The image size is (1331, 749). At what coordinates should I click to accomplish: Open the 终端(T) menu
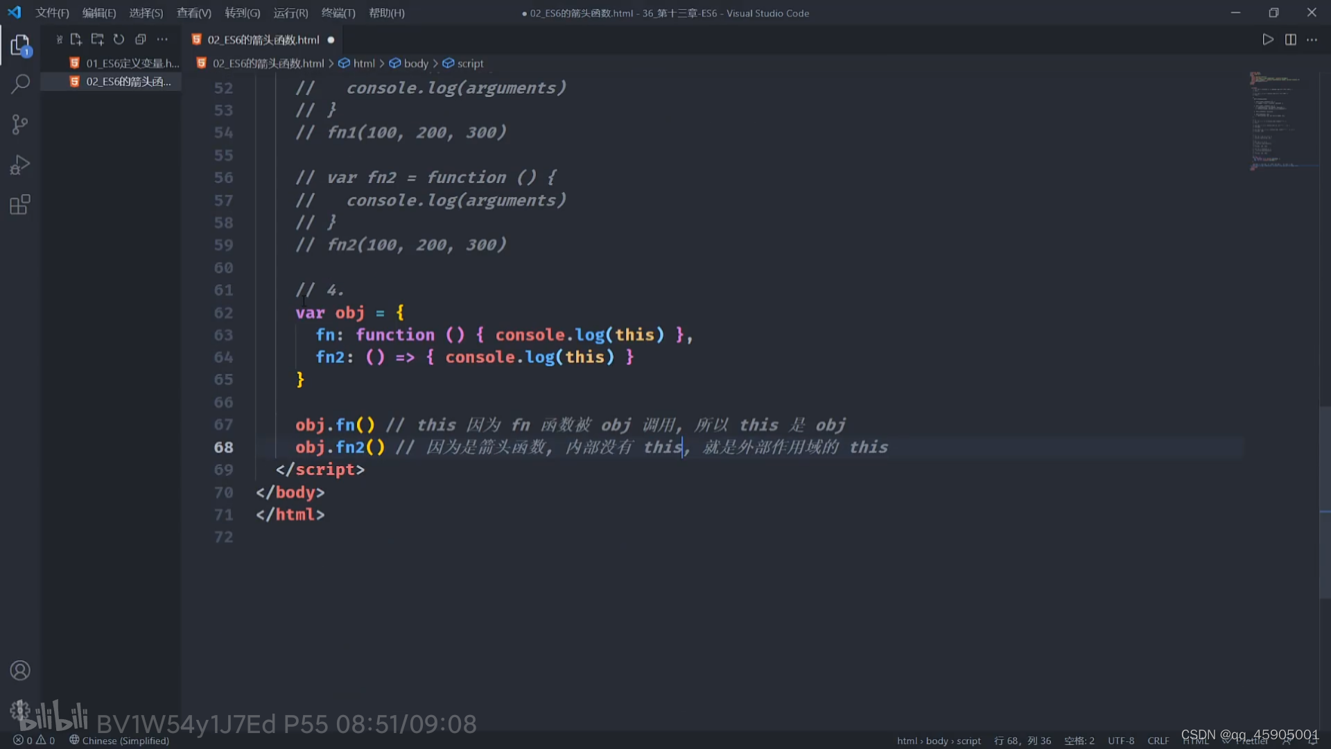click(x=338, y=13)
